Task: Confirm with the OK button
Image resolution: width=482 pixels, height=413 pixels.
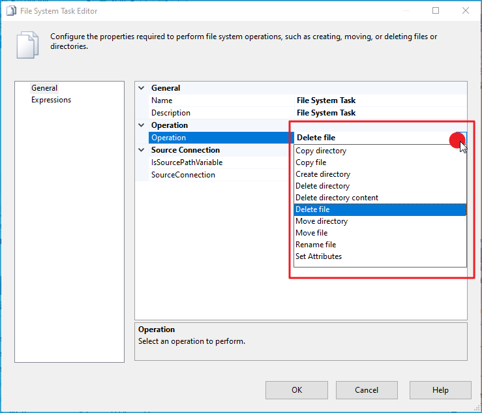Action: [x=297, y=390]
